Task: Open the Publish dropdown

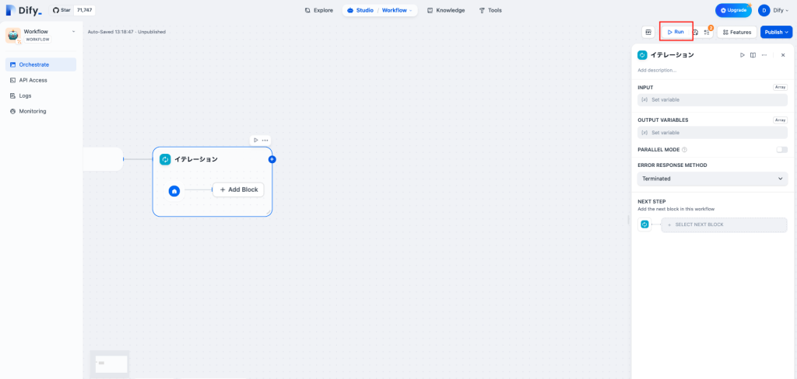Action: coord(776,32)
